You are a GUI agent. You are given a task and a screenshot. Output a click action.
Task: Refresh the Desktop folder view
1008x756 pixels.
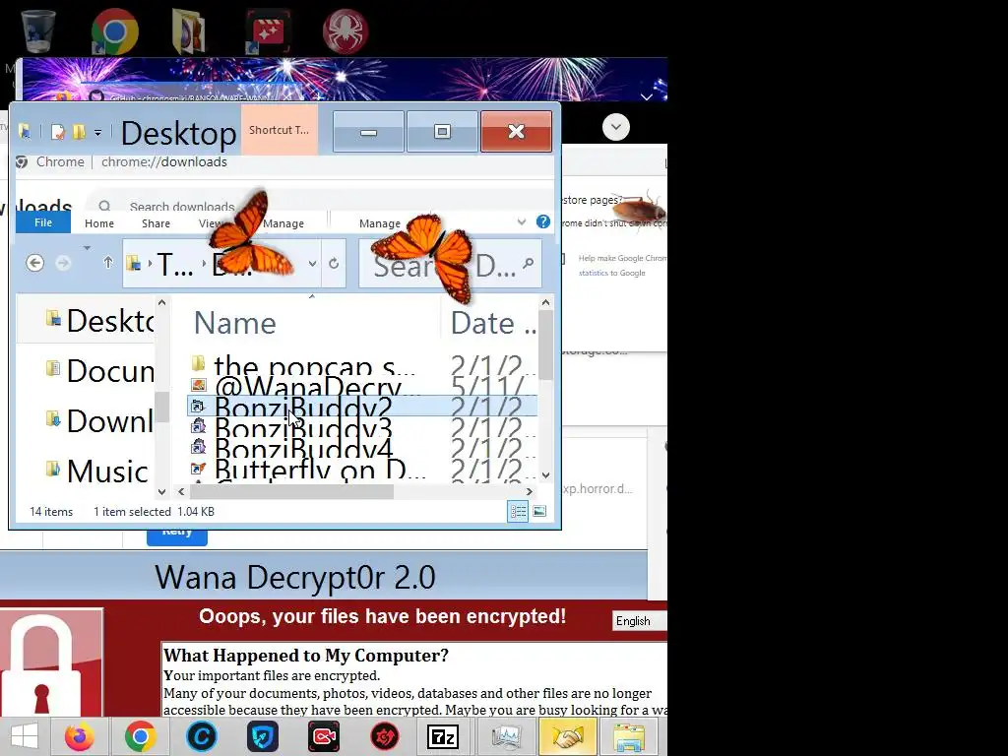click(x=334, y=264)
